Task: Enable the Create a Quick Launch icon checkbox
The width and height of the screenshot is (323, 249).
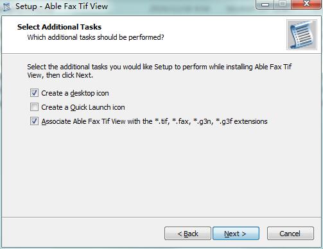Action: (34, 107)
